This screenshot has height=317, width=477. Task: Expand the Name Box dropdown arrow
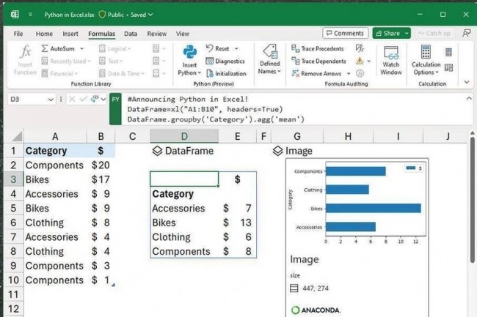(x=51, y=99)
